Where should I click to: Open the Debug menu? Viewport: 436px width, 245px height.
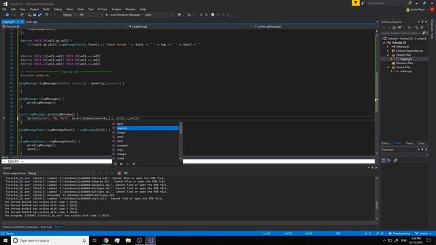pos(57,9)
